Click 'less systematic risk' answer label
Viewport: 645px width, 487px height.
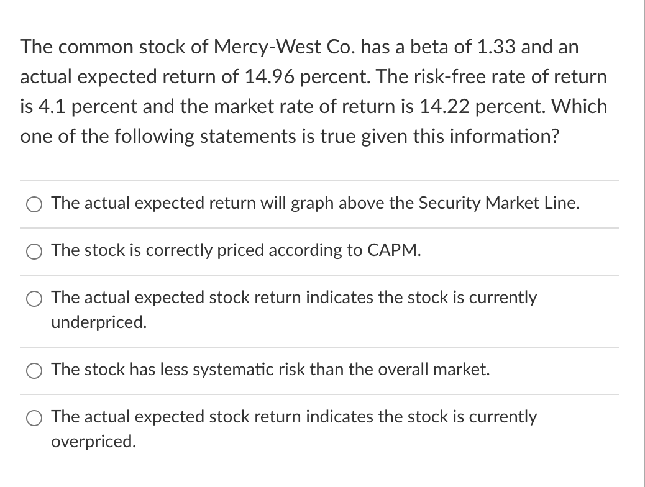[x=271, y=370]
